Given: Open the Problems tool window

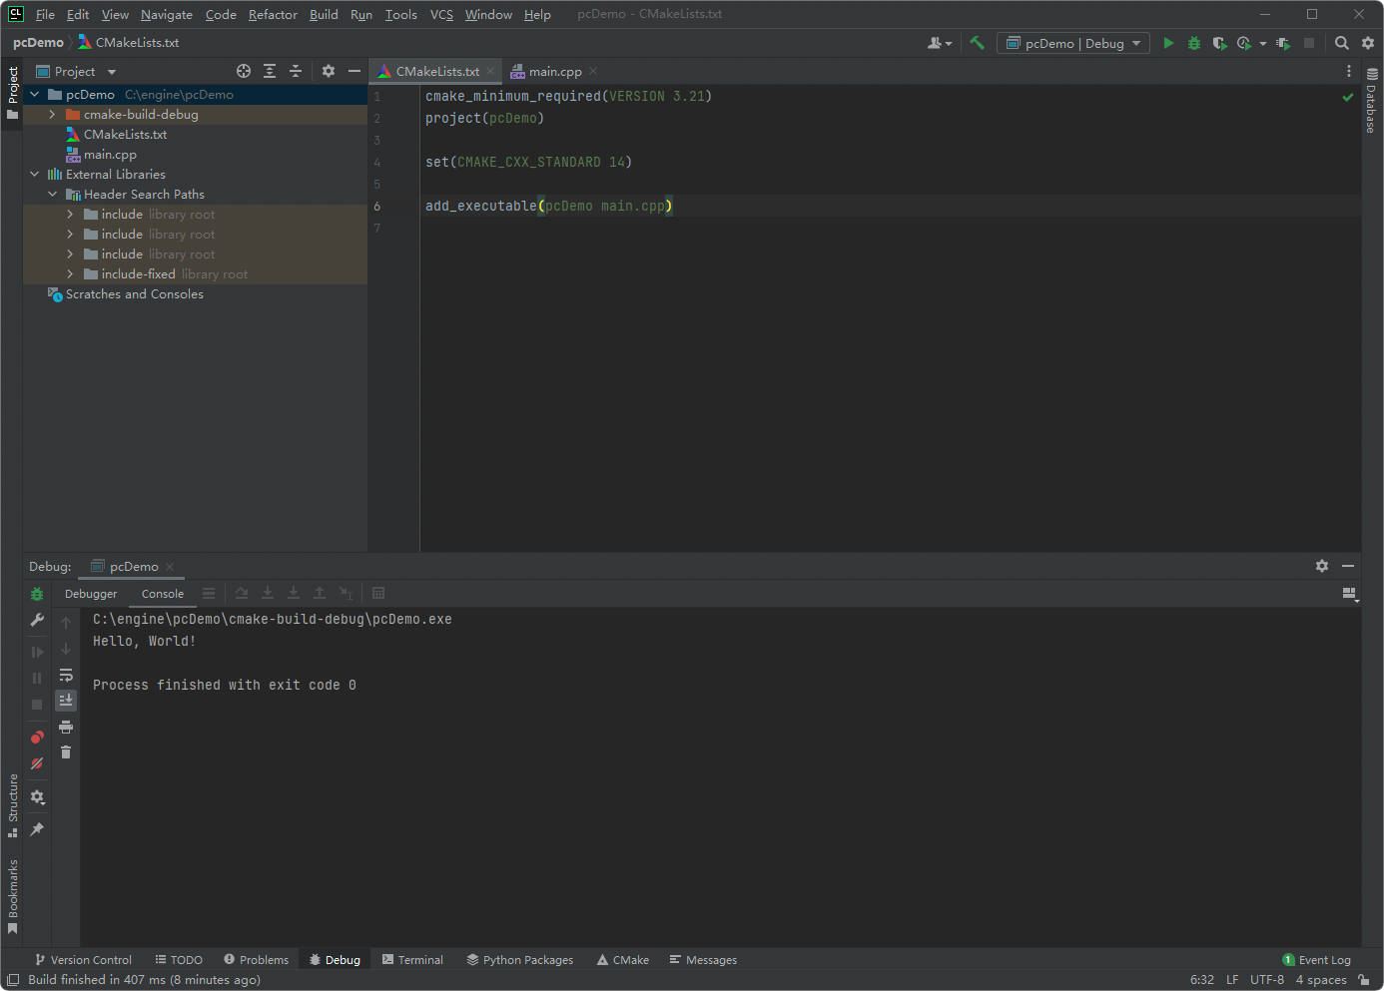Looking at the screenshot, I should coord(257,960).
